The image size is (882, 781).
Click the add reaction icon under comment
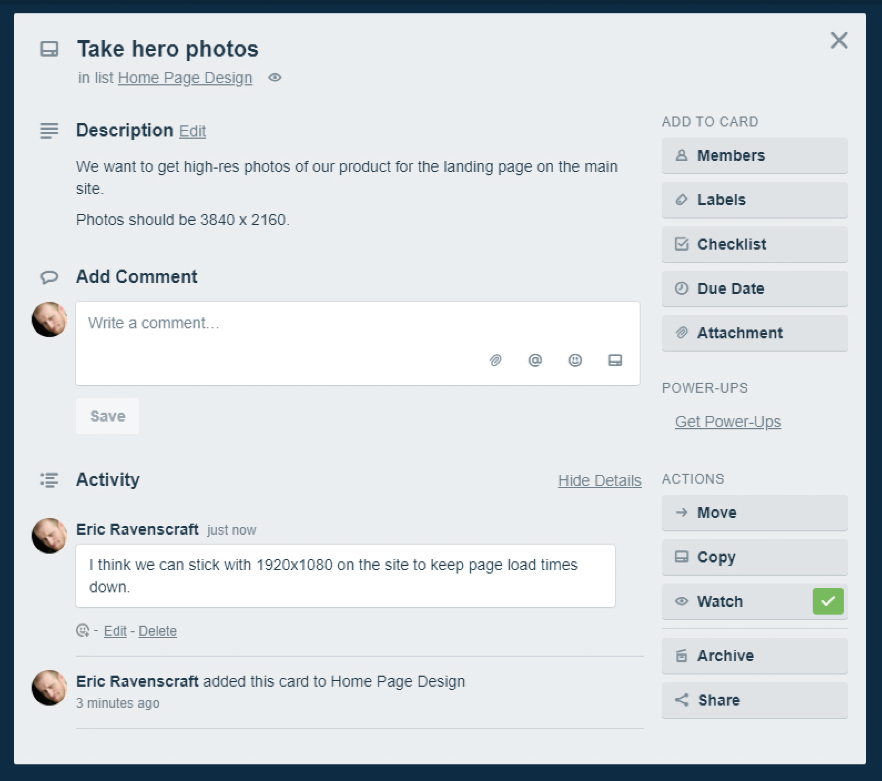pos(83,631)
